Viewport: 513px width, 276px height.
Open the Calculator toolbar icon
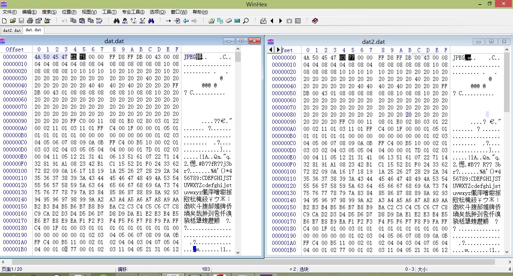(x=237, y=21)
